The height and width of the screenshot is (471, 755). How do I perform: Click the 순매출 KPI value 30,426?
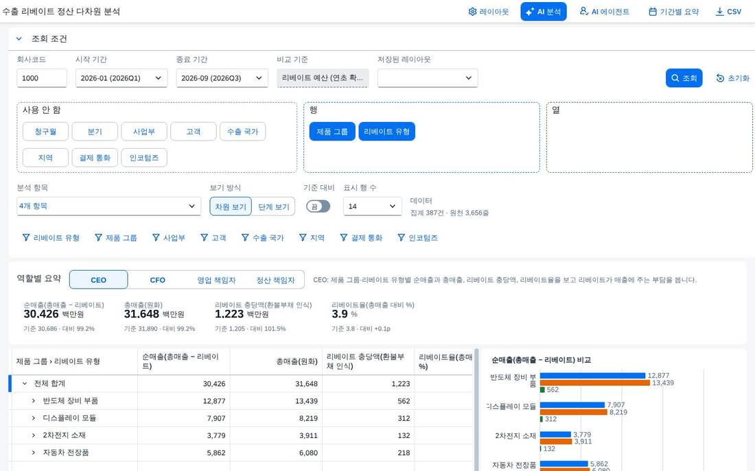click(x=41, y=314)
